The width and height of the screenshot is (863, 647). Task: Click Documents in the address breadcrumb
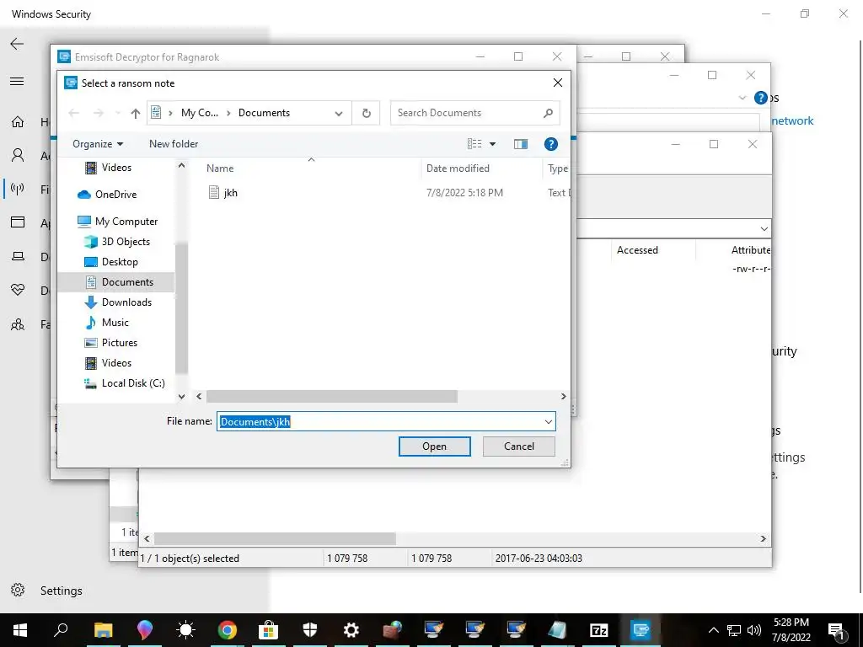264,113
